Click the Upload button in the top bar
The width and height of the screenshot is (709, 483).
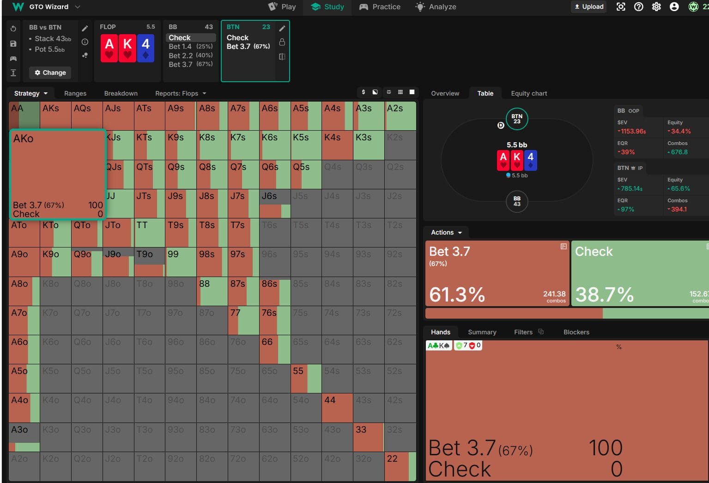pyautogui.click(x=588, y=6)
